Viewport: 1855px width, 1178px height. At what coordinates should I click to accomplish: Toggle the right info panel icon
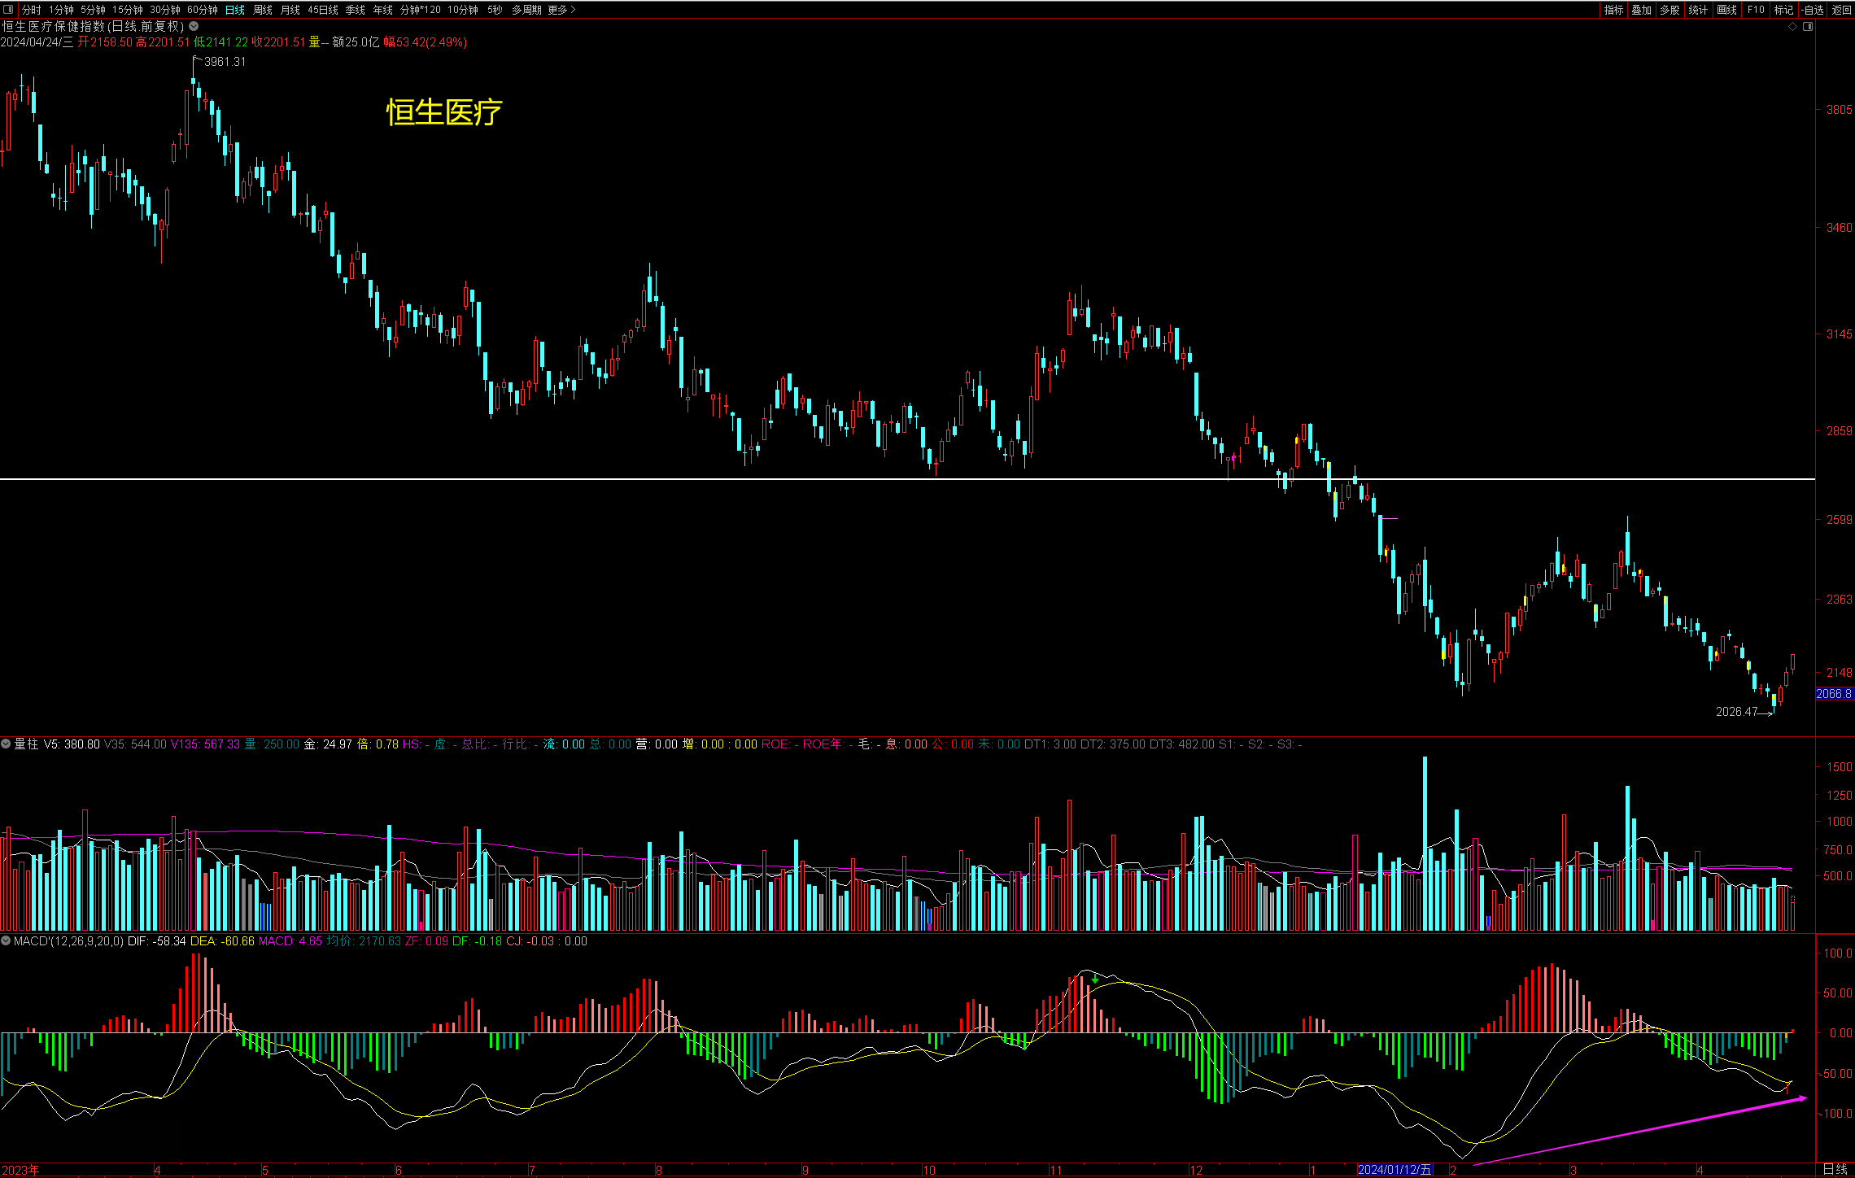pyautogui.click(x=1808, y=27)
